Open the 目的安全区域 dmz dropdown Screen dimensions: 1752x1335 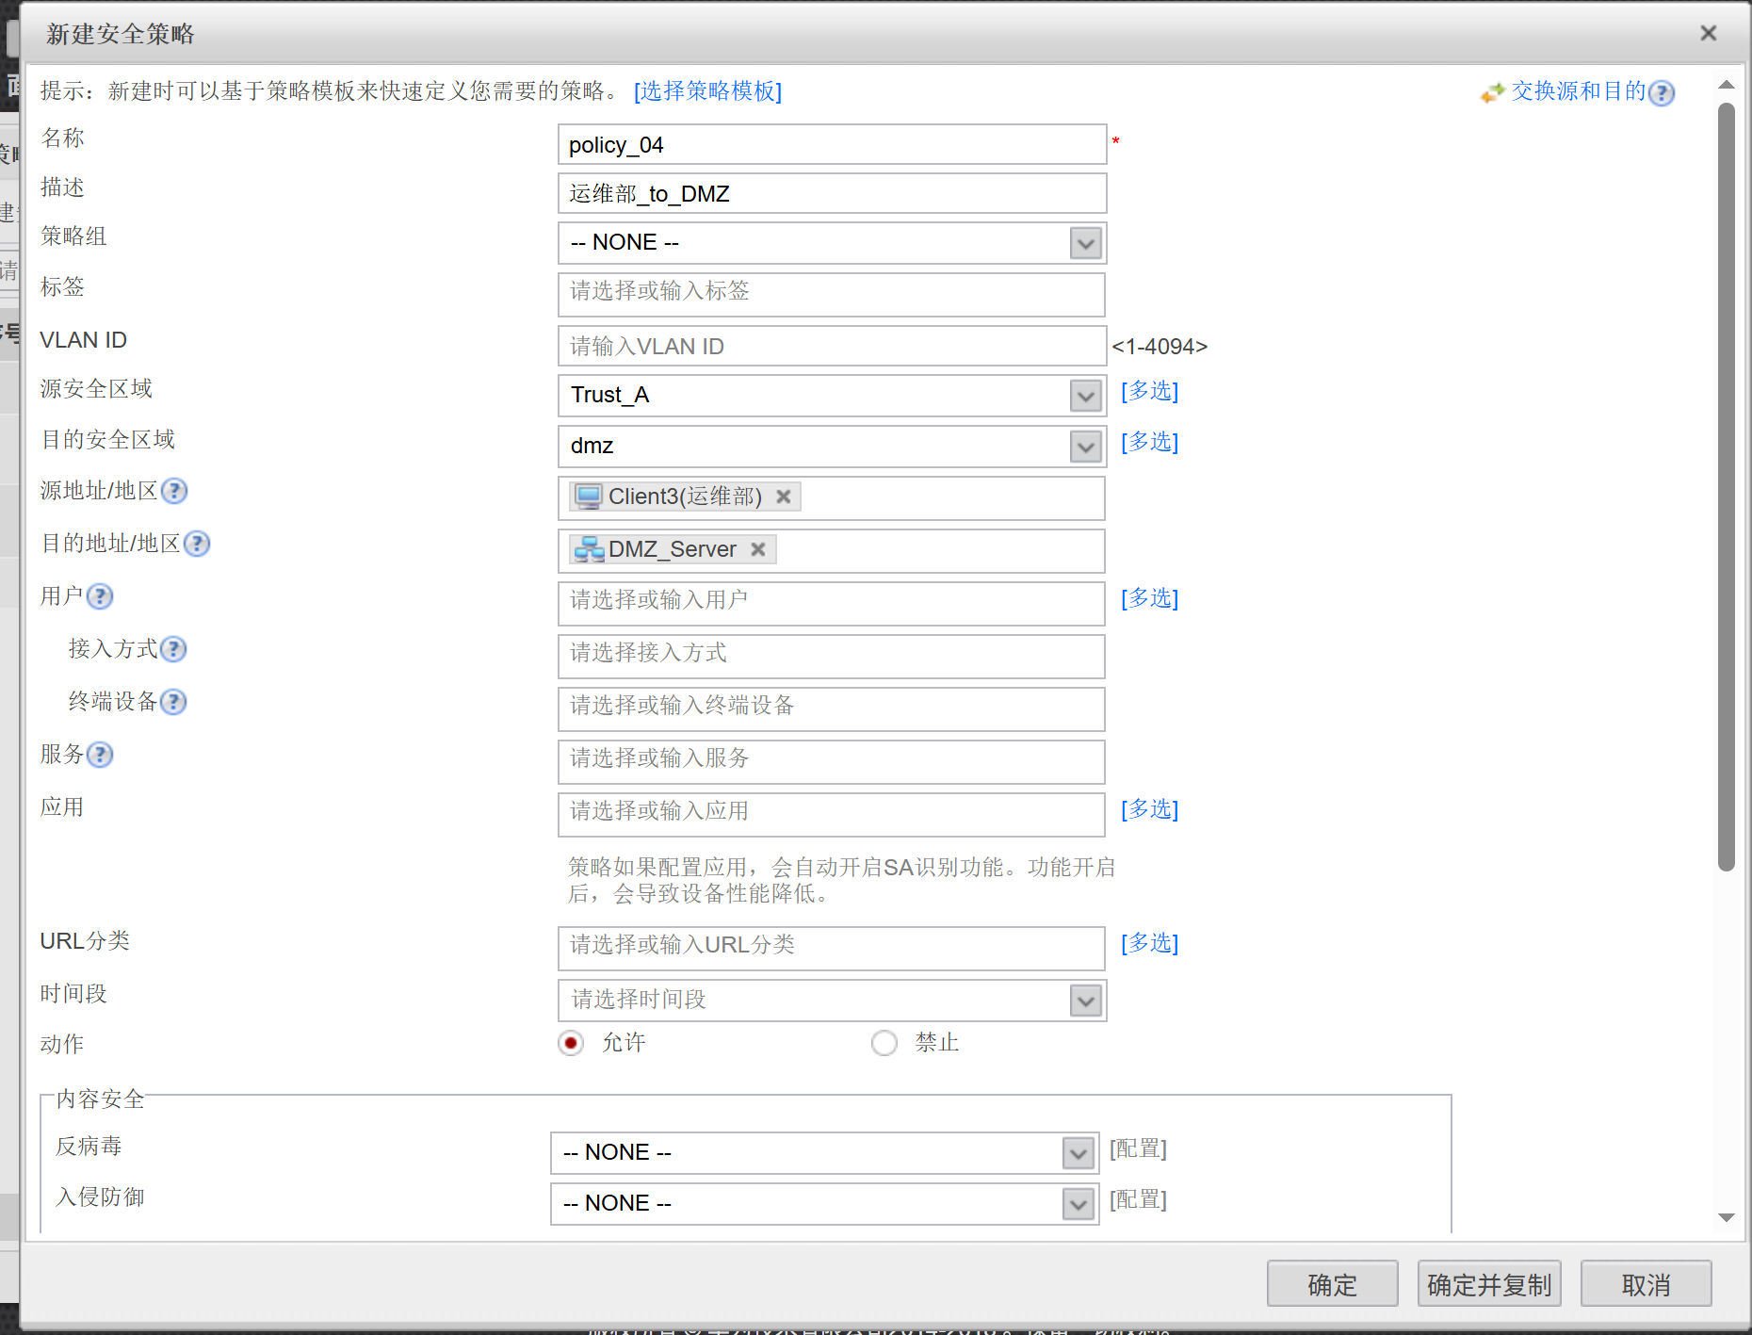(x=1085, y=447)
